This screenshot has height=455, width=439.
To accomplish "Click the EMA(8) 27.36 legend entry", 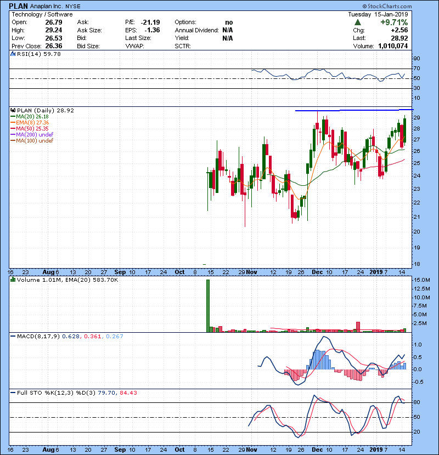I will [x=32, y=122].
